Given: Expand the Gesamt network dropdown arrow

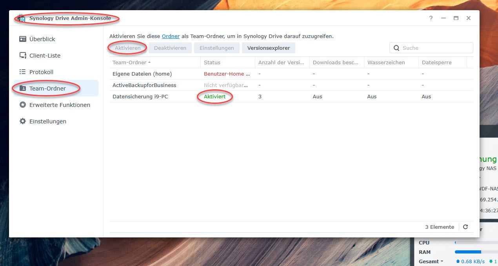Looking at the screenshot, I should [442, 262].
